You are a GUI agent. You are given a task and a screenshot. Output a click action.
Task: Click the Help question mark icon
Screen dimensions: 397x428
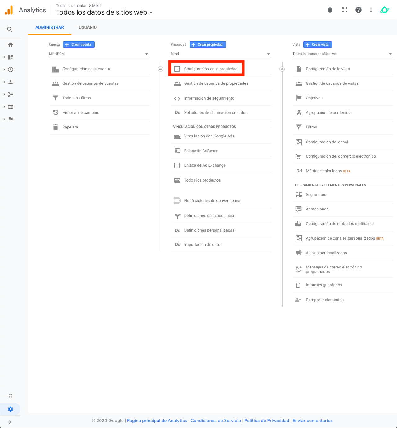[x=358, y=10]
